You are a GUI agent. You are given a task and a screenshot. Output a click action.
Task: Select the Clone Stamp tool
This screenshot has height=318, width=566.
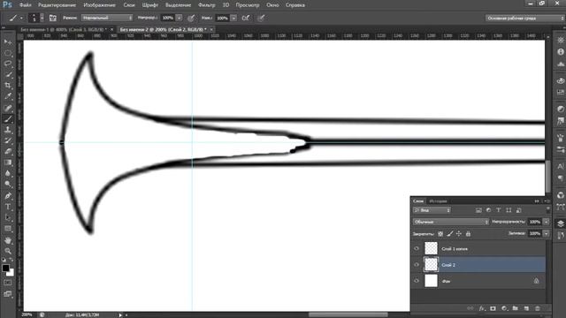[8, 130]
